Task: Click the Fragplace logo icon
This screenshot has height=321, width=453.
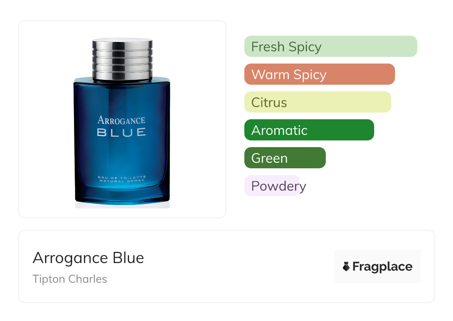Action: (x=346, y=266)
